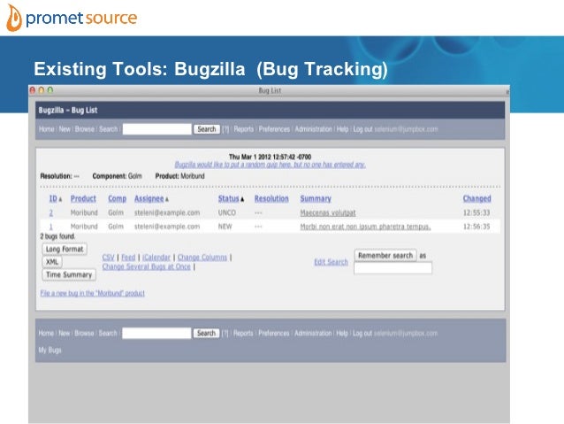
Task: Click the UNCO status cell of bug 2
Action: click(227, 213)
